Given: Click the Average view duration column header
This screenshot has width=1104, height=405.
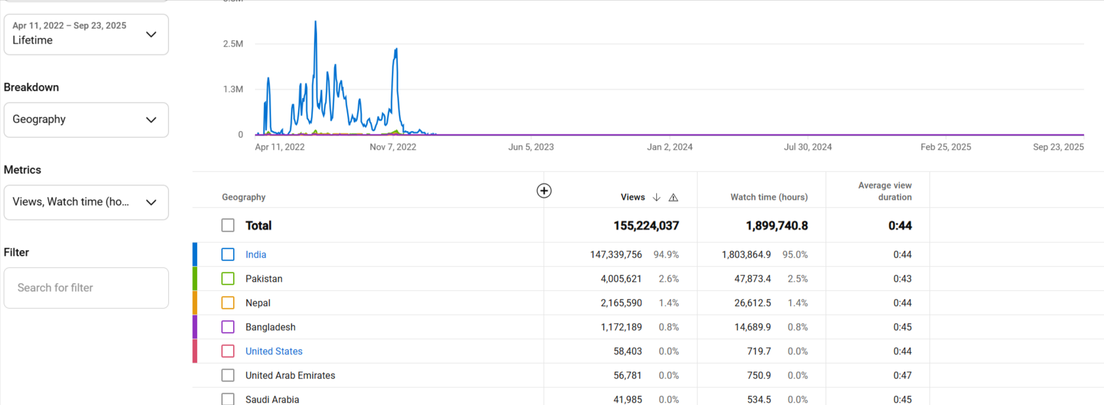Looking at the screenshot, I should (x=884, y=192).
